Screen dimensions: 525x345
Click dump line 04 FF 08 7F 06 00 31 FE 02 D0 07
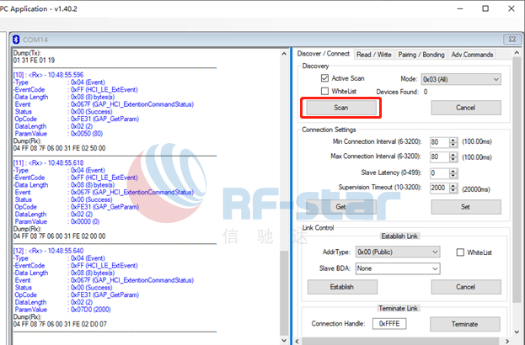coord(59,324)
